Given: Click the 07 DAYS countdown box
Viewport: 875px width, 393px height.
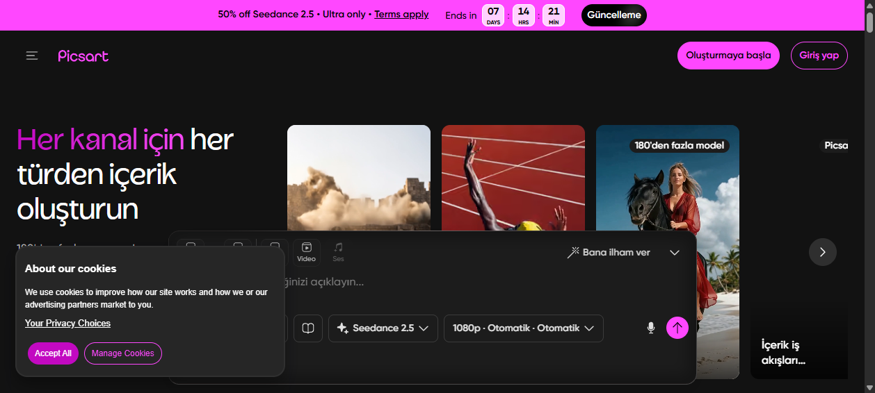Looking at the screenshot, I should [x=493, y=15].
